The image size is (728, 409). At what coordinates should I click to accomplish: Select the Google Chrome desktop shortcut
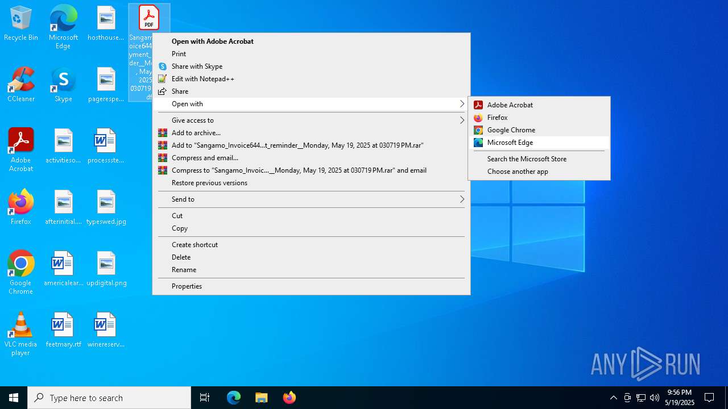pyautogui.click(x=21, y=273)
